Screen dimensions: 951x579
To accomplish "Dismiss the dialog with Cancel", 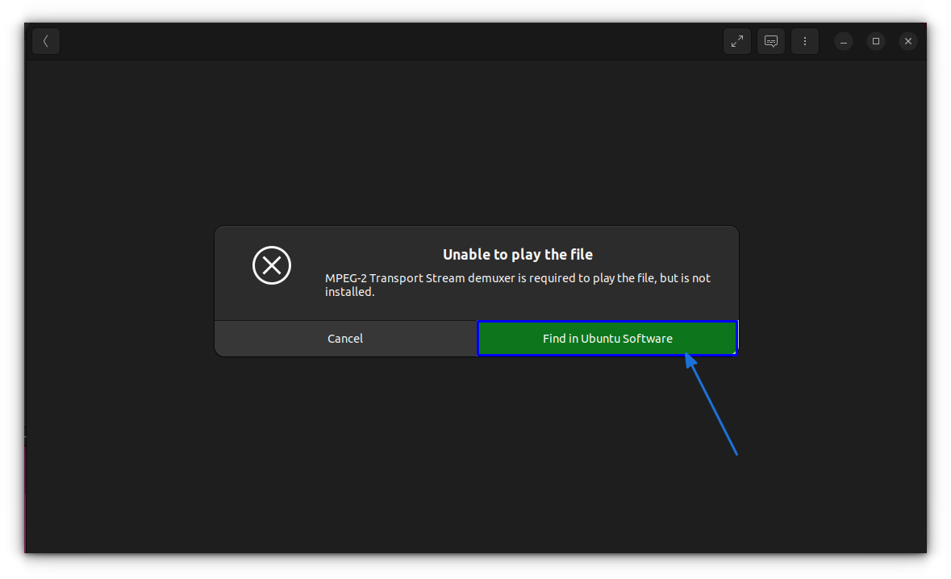I will [x=345, y=338].
